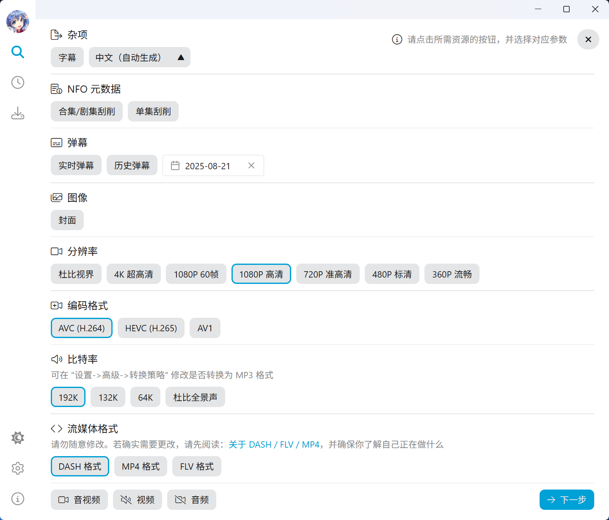Image resolution: width=609 pixels, height=520 pixels.
Task: Clear the selected danmaku date with X
Action: pos(251,165)
